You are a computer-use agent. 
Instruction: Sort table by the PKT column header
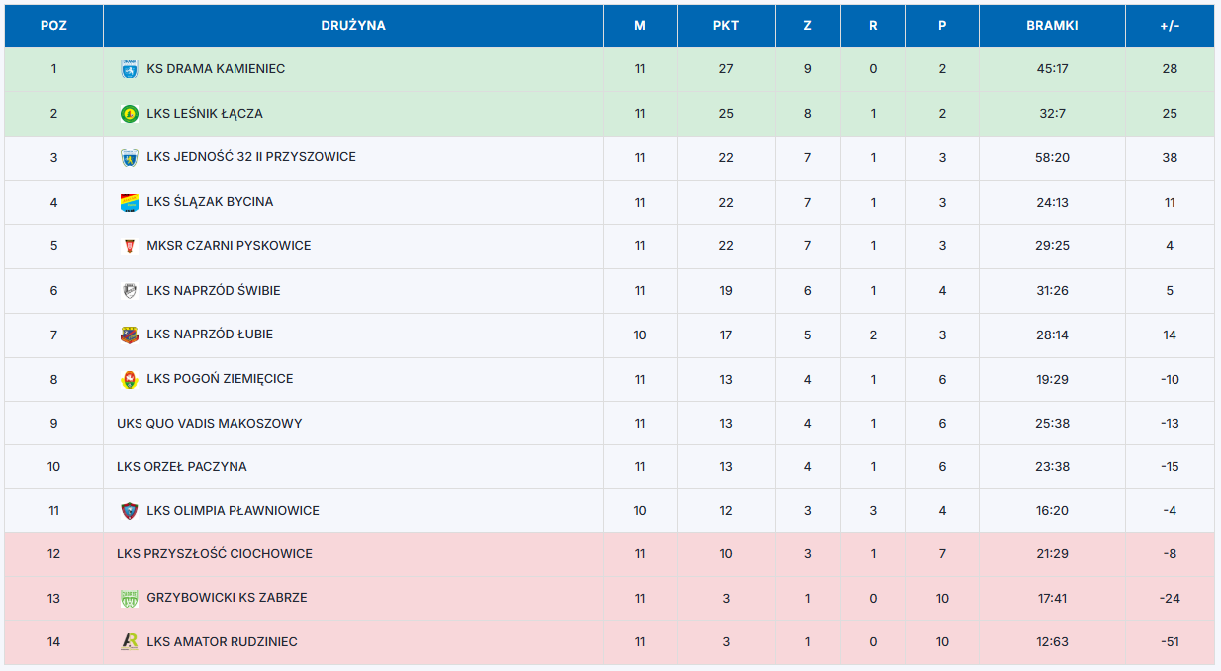(x=725, y=26)
